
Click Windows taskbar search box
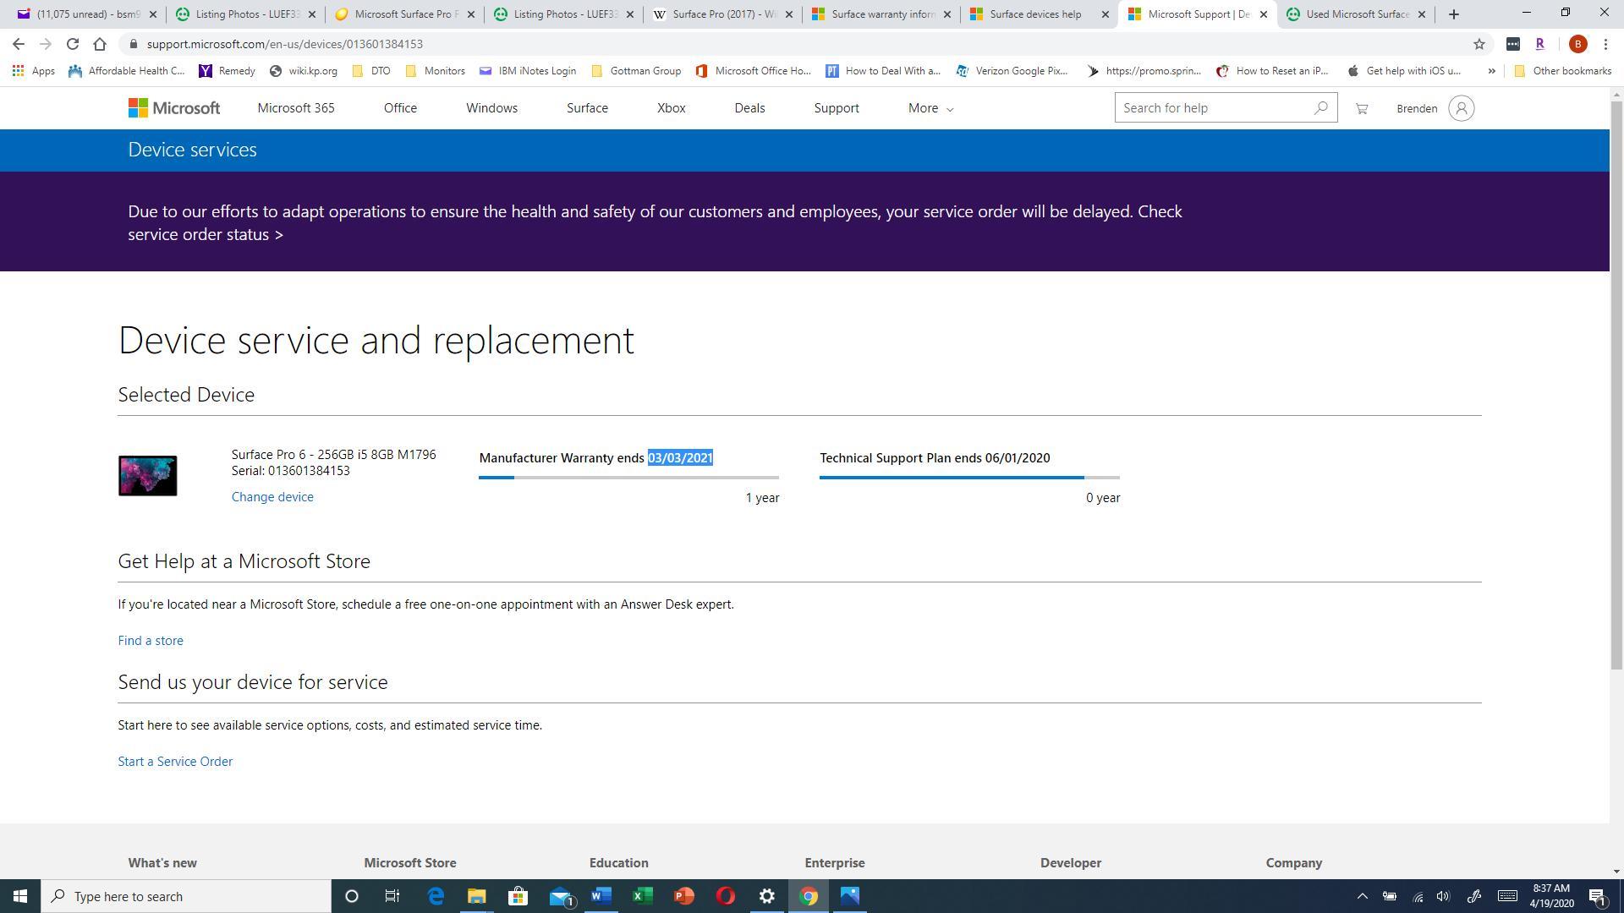click(x=186, y=896)
